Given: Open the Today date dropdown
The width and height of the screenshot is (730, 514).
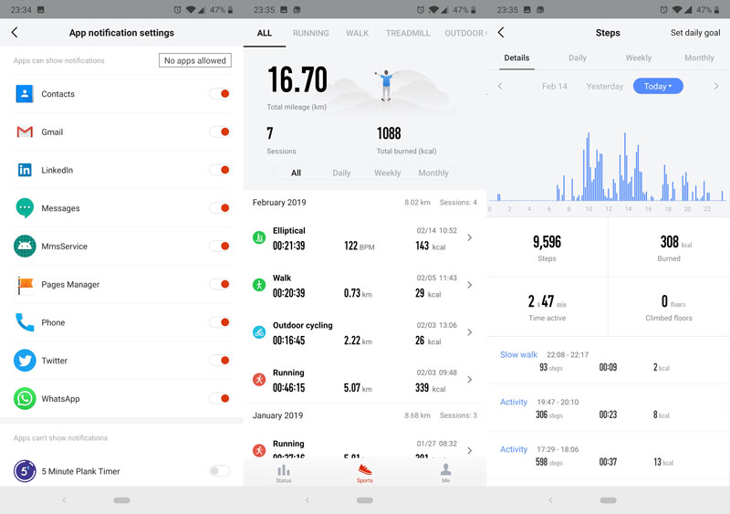Looking at the screenshot, I should pyautogui.click(x=658, y=86).
